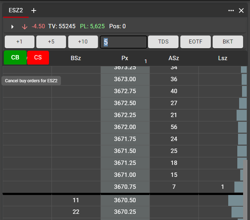Screen dimensions: 250x220
Task: Close the ESZ2 panel with X icon
Action: point(241,11)
